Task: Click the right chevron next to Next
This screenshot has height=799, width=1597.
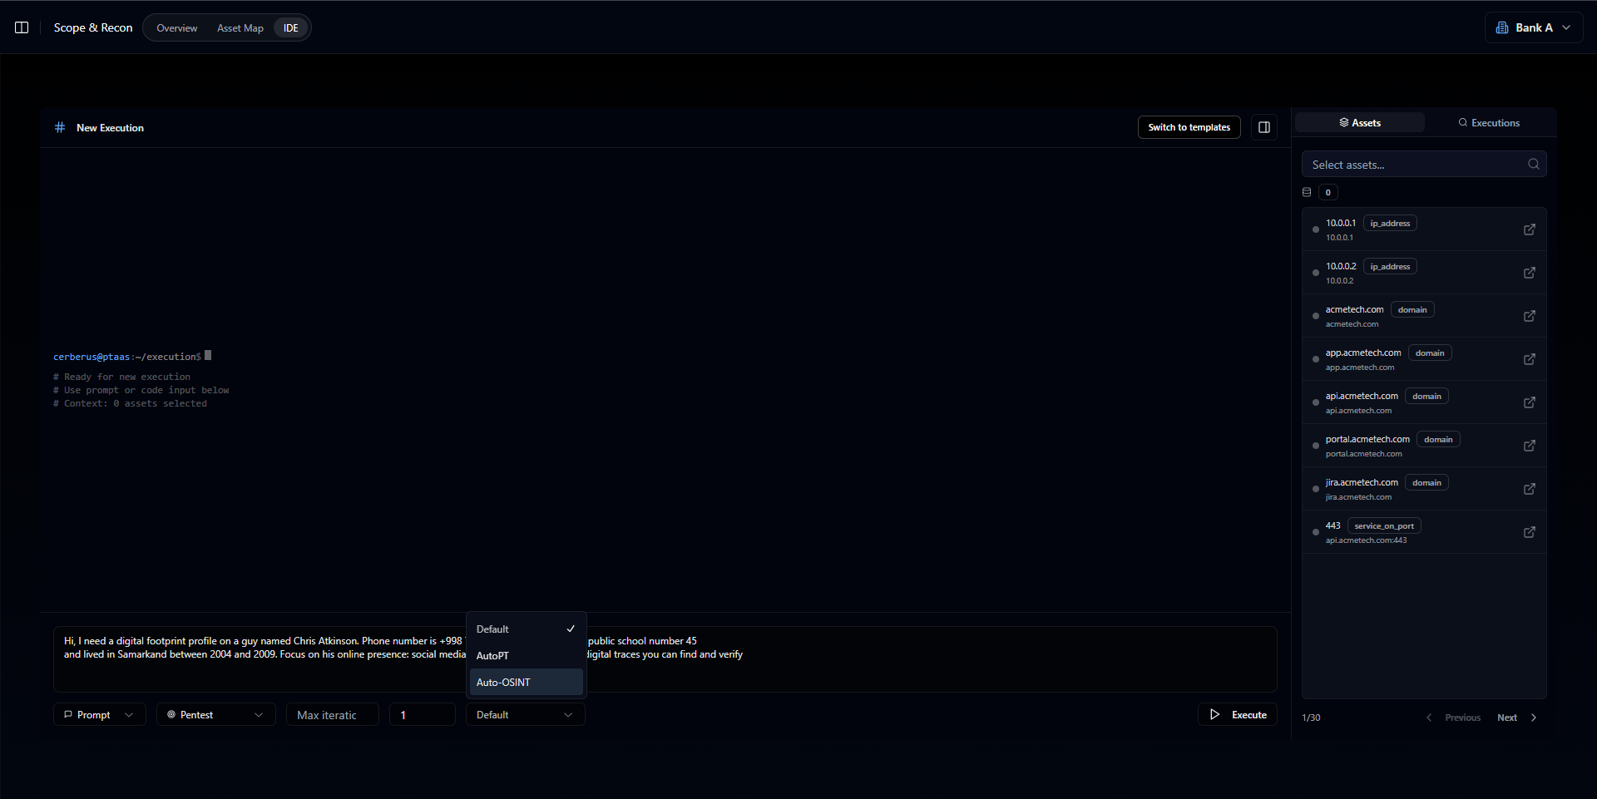Action: point(1534,718)
